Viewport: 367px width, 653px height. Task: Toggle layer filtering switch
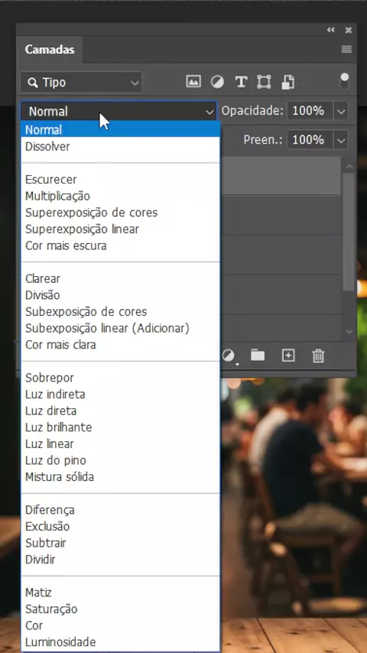[x=345, y=81]
